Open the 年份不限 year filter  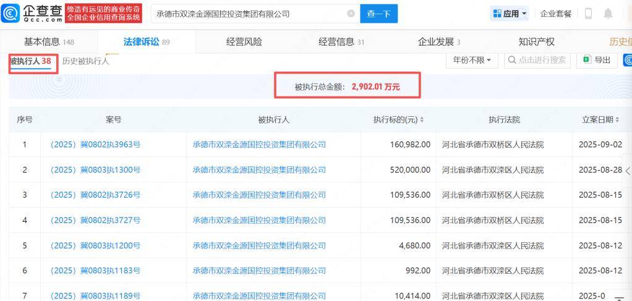pyautogui.click(x=472, y=60)
